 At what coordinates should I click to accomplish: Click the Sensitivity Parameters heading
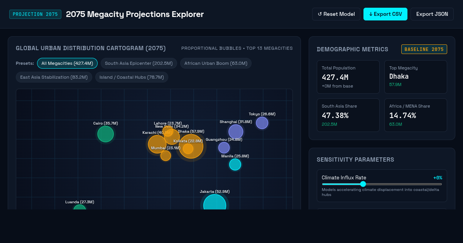[x=355, y=160]
